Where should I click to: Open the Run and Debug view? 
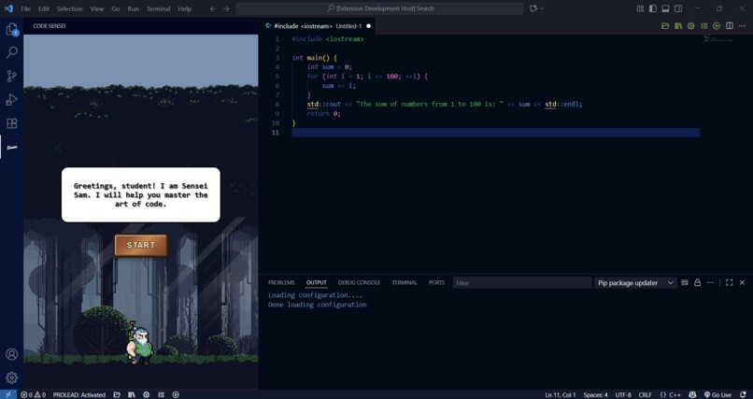11,100
